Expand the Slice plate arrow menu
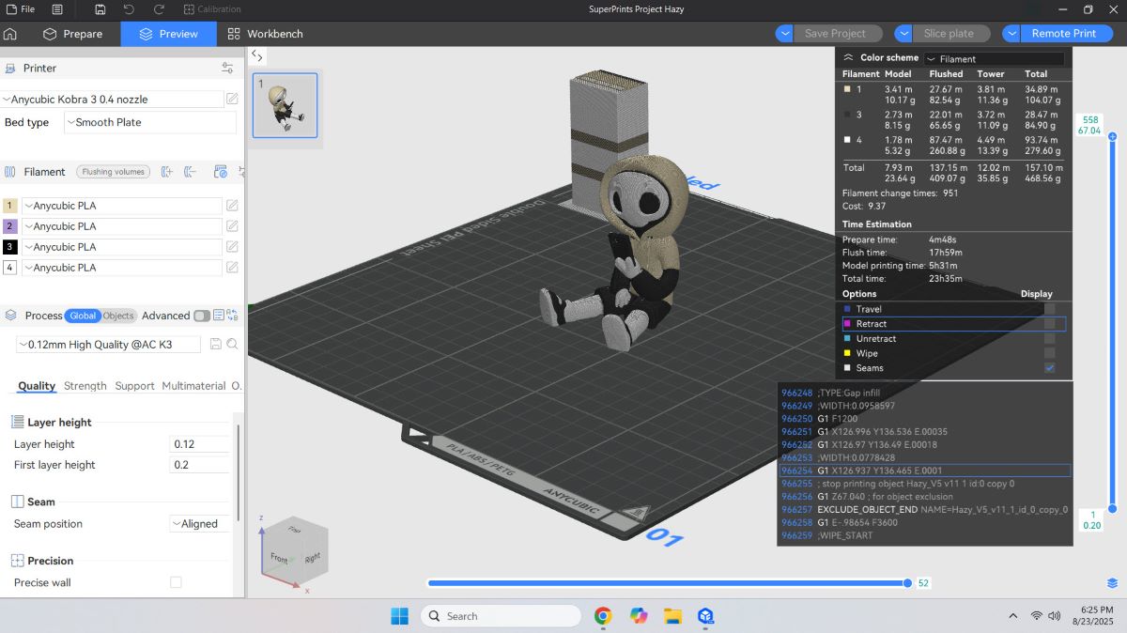 [904, 34]
